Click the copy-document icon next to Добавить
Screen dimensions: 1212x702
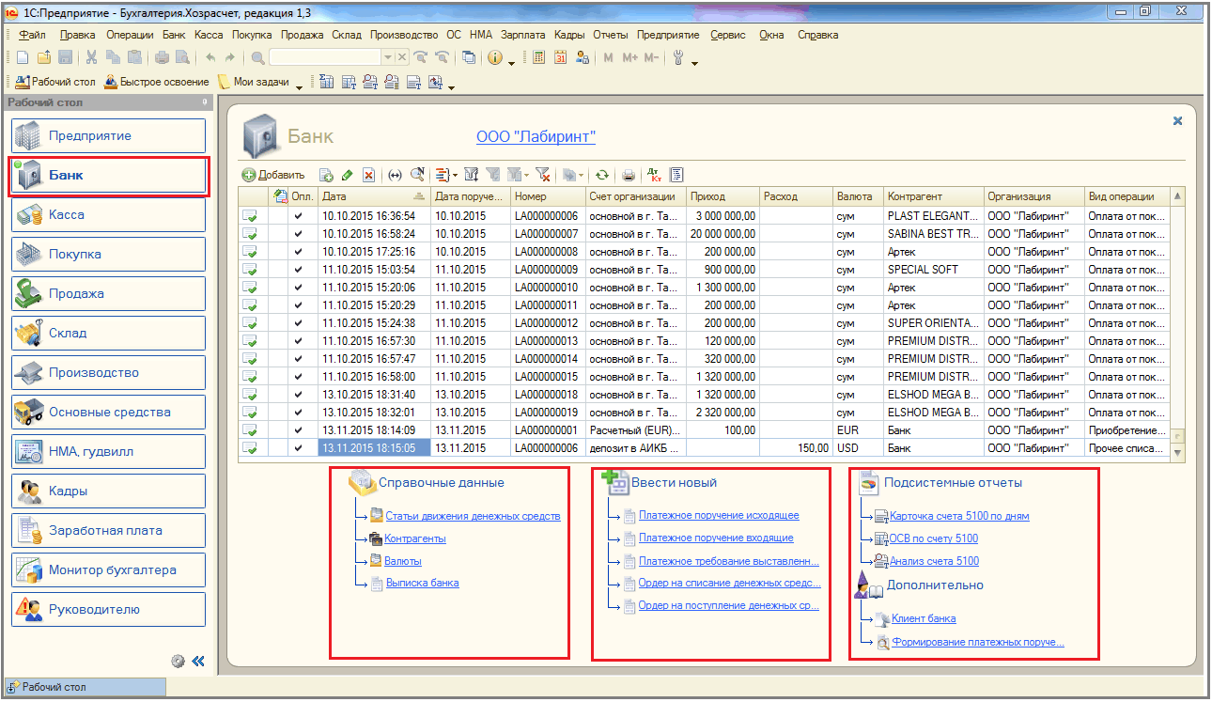tap(326, 175)
